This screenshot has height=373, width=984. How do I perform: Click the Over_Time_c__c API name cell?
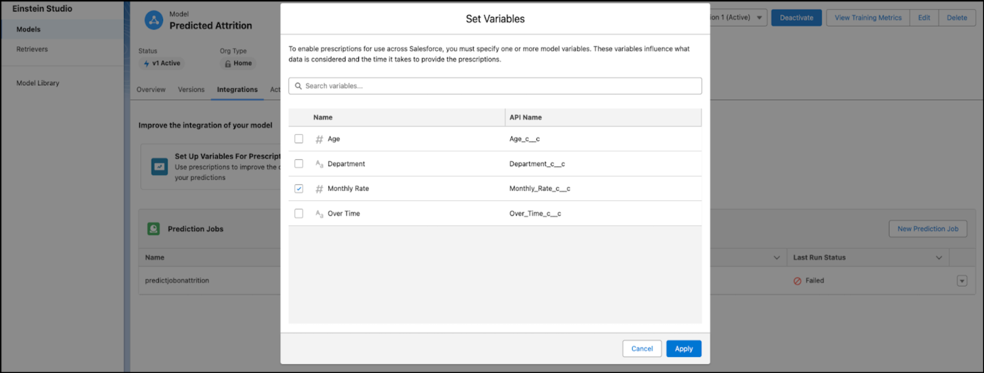click(x=535, y=213)
